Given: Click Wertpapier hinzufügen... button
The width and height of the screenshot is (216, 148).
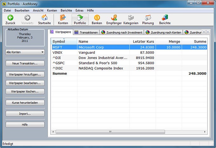Looking at the screenshot, I should coord(25,74).
